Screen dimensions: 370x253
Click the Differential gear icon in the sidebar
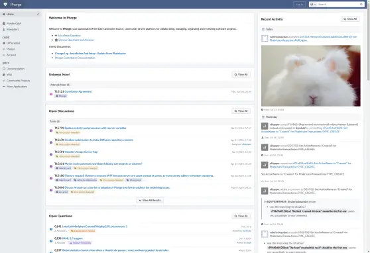4,43
